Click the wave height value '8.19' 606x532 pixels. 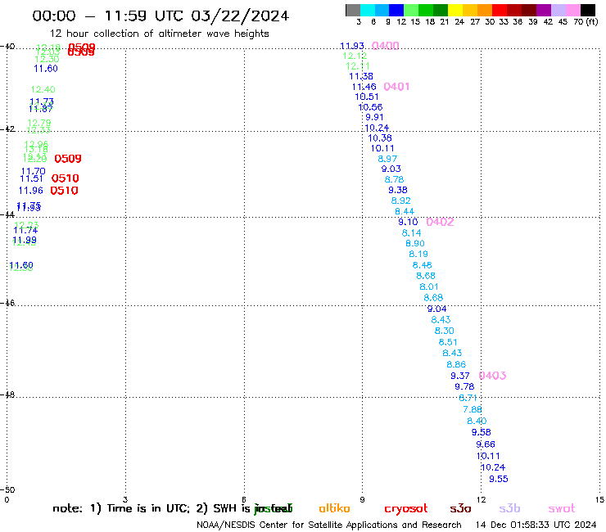pos(418,255)
